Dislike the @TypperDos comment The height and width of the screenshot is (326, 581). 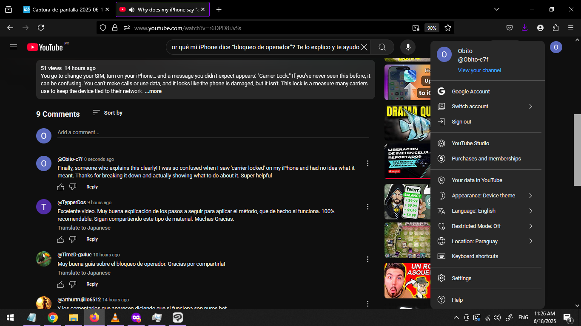(73, 239)
